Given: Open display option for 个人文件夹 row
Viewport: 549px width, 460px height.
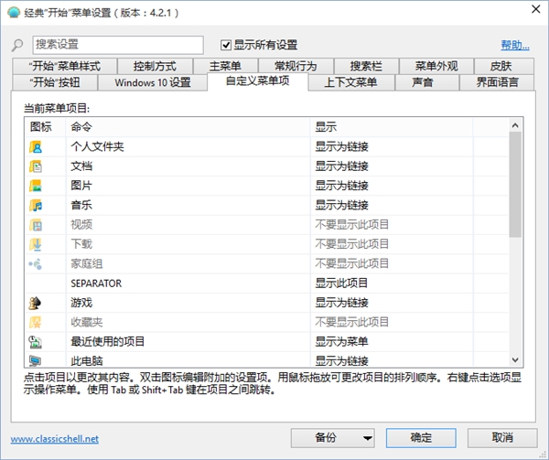Looking at the screenshot, I should (x=342, y=146).
